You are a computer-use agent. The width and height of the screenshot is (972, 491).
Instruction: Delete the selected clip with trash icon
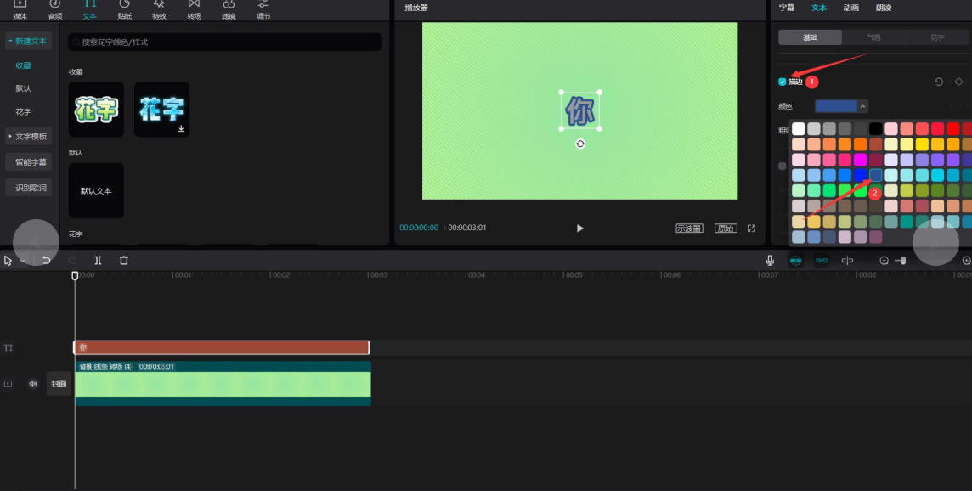(x=124, y=261)
